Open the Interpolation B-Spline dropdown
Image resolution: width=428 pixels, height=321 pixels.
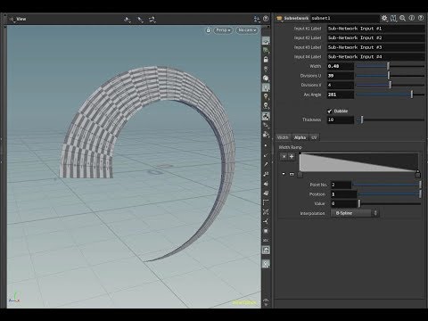pos(355,213)
